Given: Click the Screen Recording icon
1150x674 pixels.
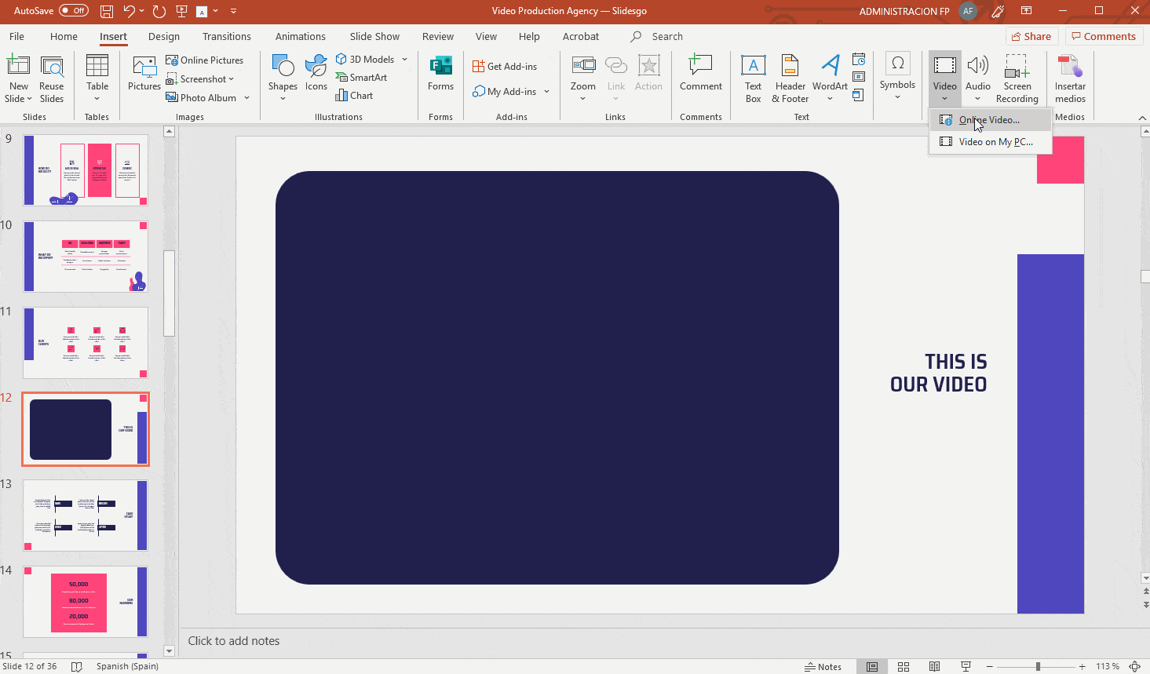Looking at the screenshot, I should [x=1017, y=78].
